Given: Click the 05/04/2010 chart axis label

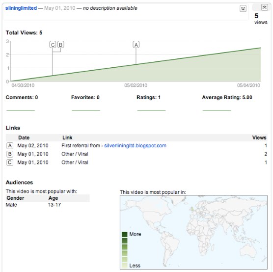Looking at the screenshot, I should click(248, 85).
